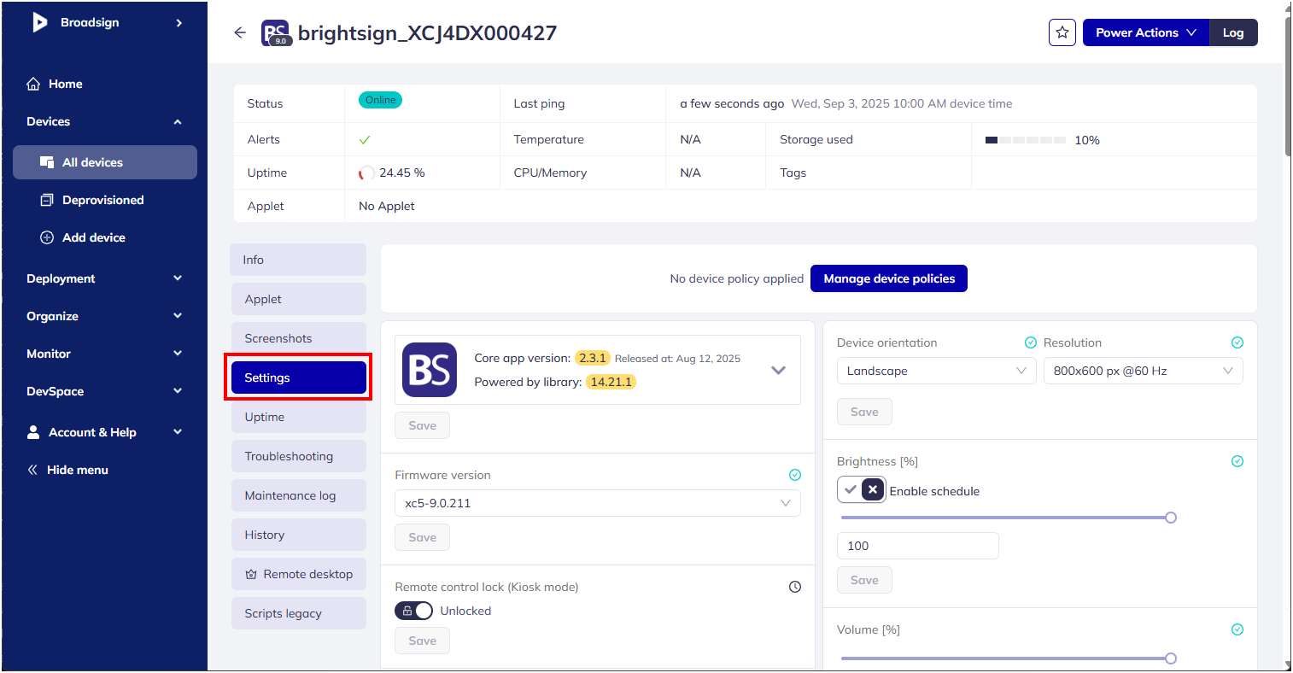The height and width of the screenshot is (673, 1293).
Task: Click the brightness value field showing 100
Action: 918,546
